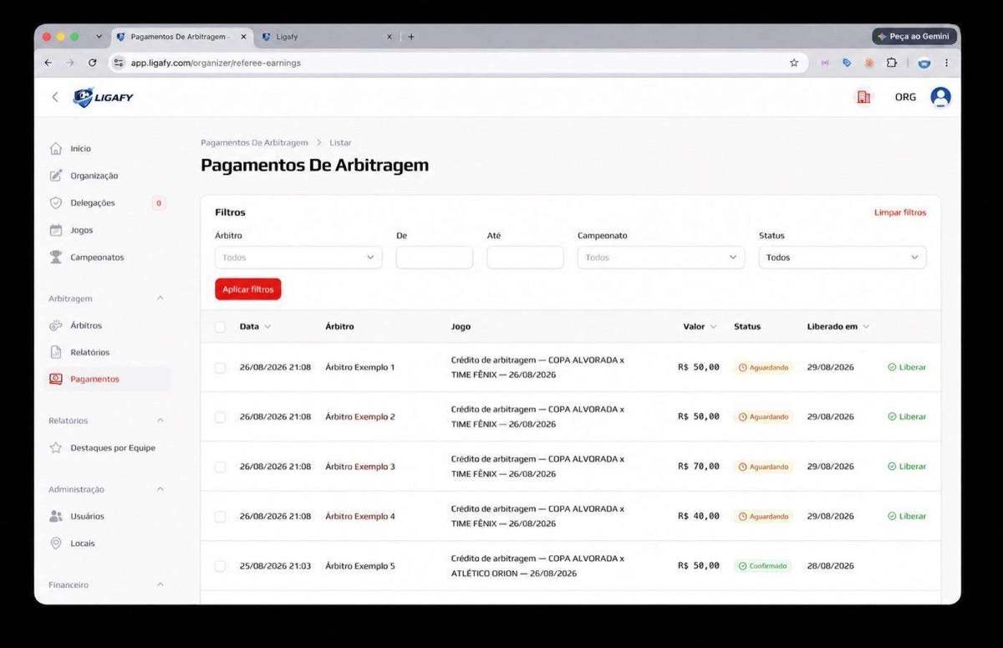Collapse the Administração sidebar section
The height and width of the screenshot is (648, 1003).
[160, 489]
